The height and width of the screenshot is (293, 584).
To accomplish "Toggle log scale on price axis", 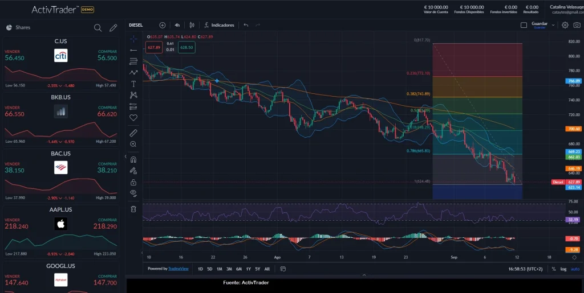I will pyautogui.click(x=563, y=269).
